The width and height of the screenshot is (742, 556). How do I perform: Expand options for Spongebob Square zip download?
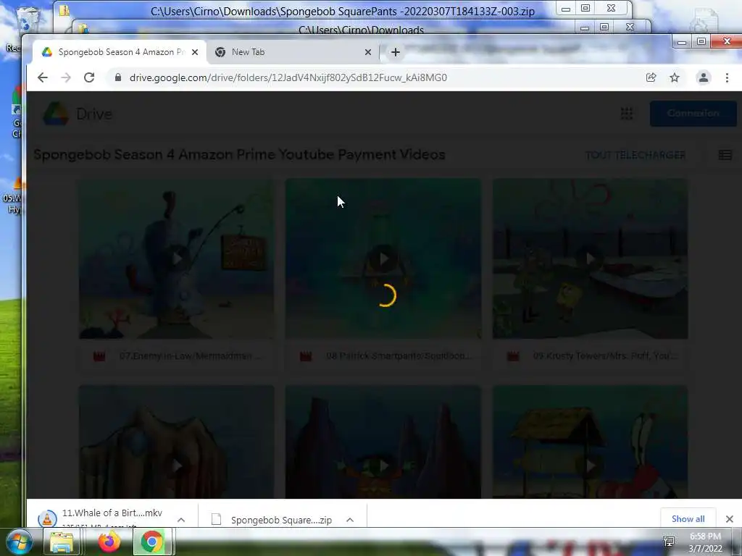[350, 520]
